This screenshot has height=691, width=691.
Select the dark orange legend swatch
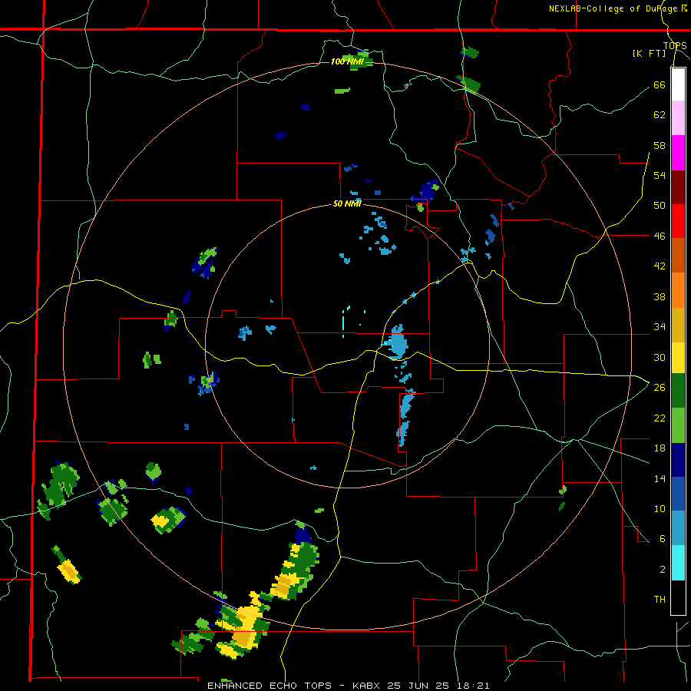[x=678, y=255]
